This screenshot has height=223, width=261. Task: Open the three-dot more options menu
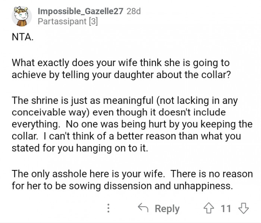click(109, 208)
